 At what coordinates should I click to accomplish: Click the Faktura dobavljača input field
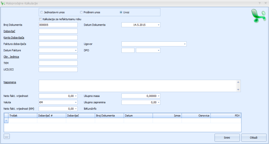[x=58, y=44]
